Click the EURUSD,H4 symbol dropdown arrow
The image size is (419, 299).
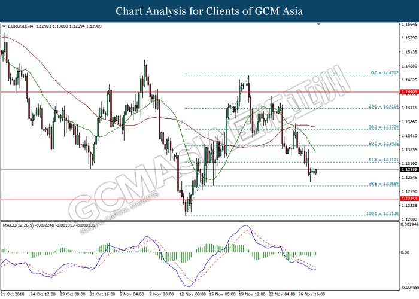[4, 26]
